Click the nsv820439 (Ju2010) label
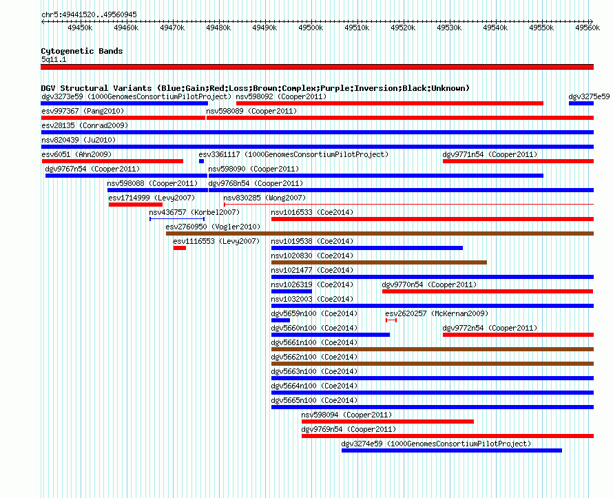This screenshot has width=613, height=498. 79,140
